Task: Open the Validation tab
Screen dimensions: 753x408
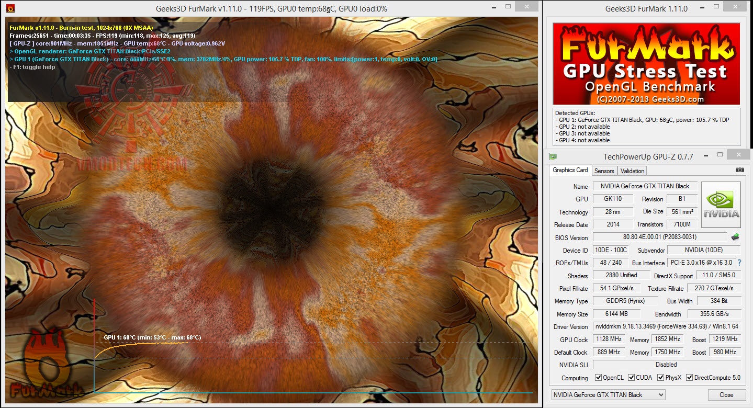Action: click(632, 171)
